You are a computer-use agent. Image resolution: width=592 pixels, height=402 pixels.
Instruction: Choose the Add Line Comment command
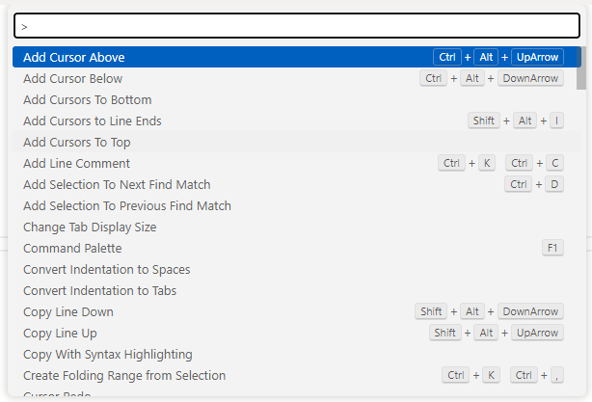77,164
